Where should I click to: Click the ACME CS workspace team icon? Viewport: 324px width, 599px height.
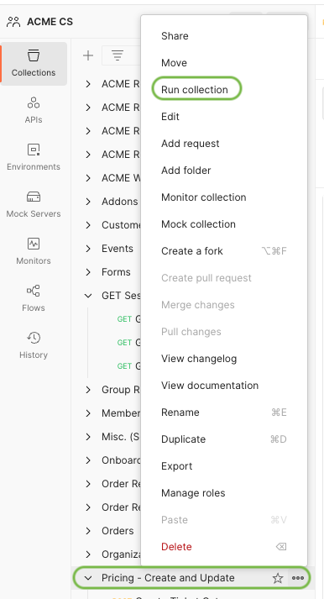[13, 22]
